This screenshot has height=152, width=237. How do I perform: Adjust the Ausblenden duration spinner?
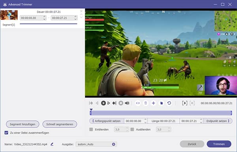[x=169, y=129]
